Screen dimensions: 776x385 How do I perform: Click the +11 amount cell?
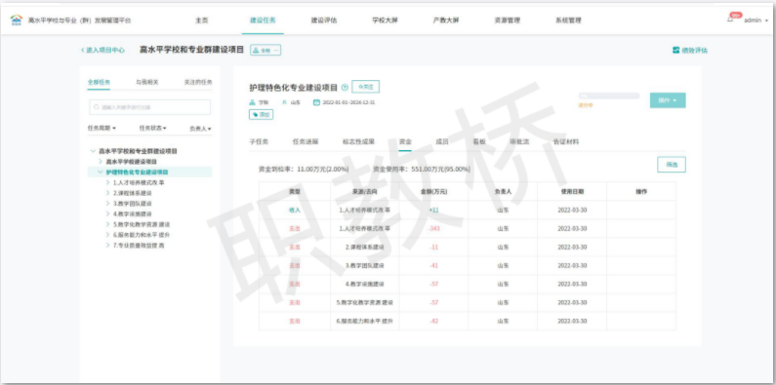434,211
